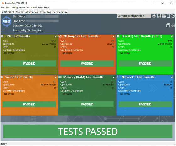This screenshot has width=176, height=146.
Task: Click the tile windows grid icon
Action: (x=173, y=25)
